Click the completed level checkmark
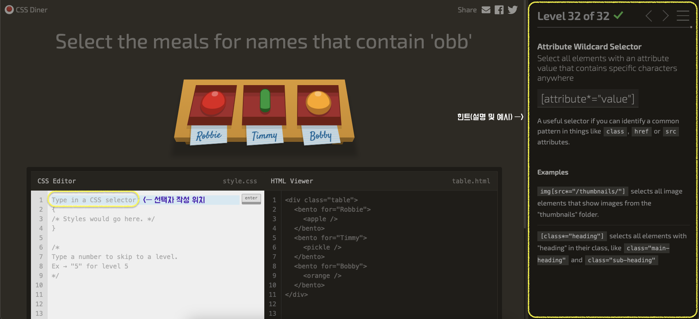The height and width of the screenshot is (319, 699). pos(618,15)
